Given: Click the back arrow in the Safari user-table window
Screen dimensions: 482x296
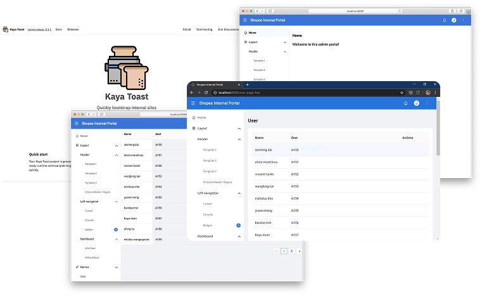Looking at the screenshot, I should point(89,114).
